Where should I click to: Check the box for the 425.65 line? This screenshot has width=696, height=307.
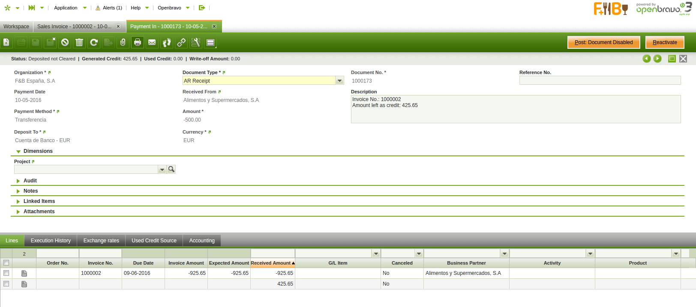pyautogui.click(x=6, y=284)
